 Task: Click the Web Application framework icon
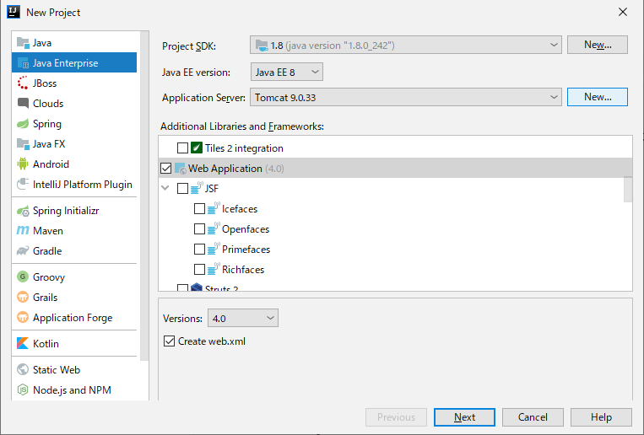click(x=181, y=169)
